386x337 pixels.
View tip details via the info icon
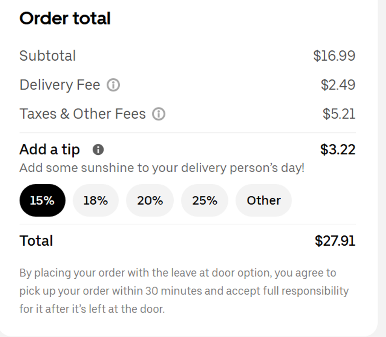(x=98, y=149)
